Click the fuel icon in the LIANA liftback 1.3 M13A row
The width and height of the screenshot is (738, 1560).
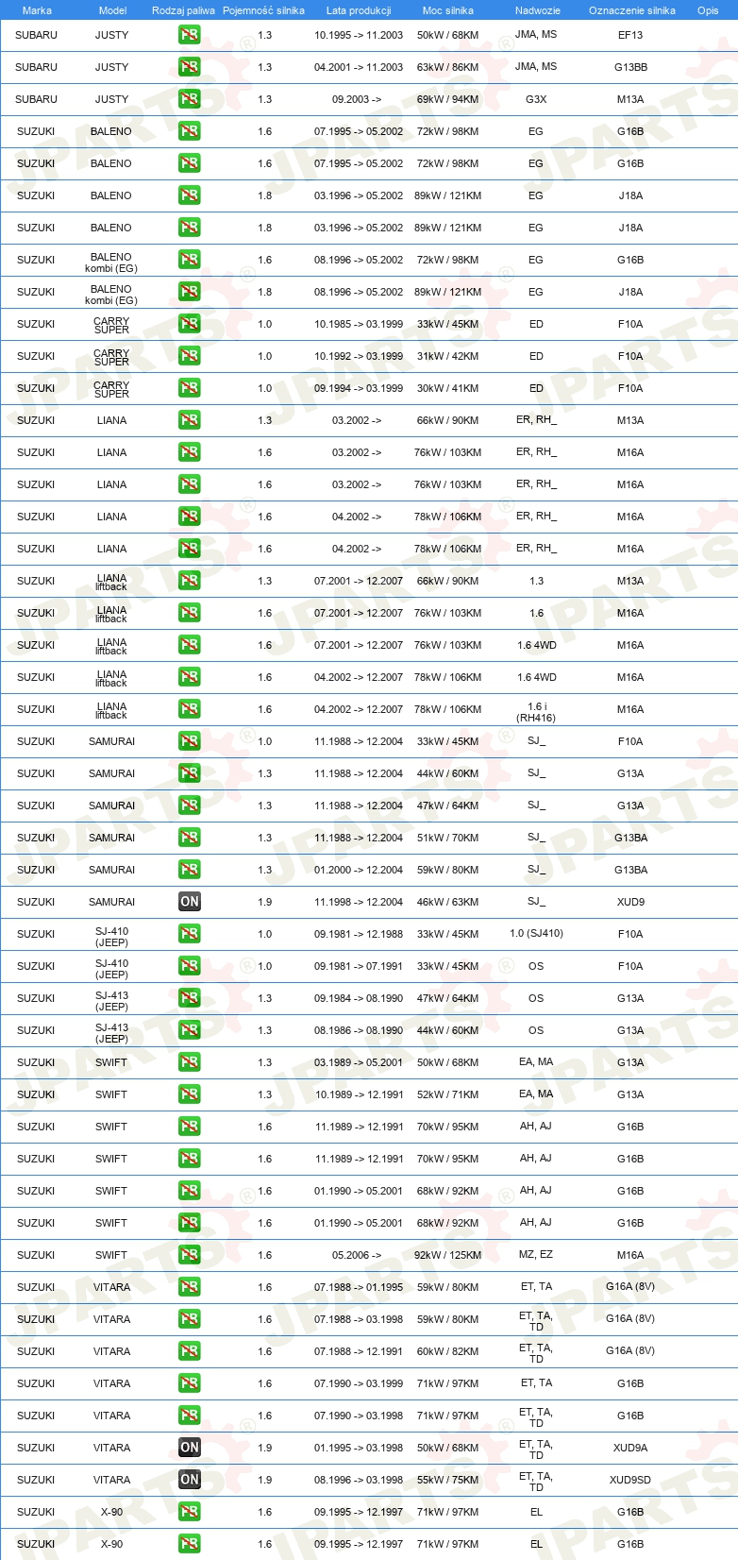pos(190,581)
